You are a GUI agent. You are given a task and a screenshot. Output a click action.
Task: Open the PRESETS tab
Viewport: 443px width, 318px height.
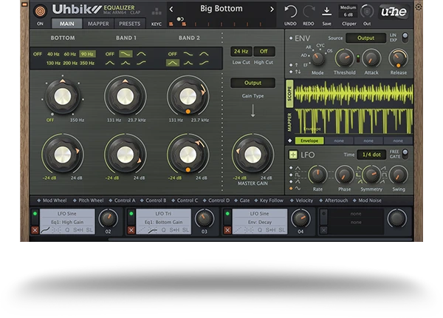pyautogui.click(x=130, y=24)
